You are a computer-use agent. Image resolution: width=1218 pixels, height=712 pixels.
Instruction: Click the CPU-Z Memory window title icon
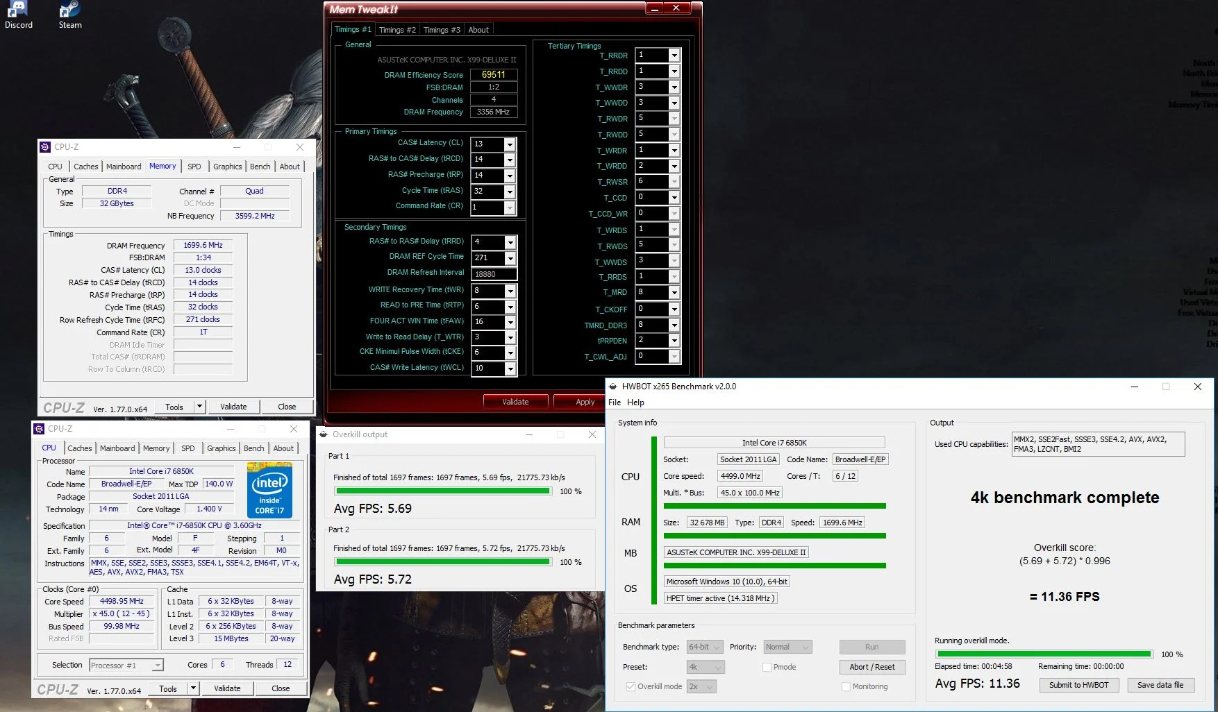click(x=45, y=147)
